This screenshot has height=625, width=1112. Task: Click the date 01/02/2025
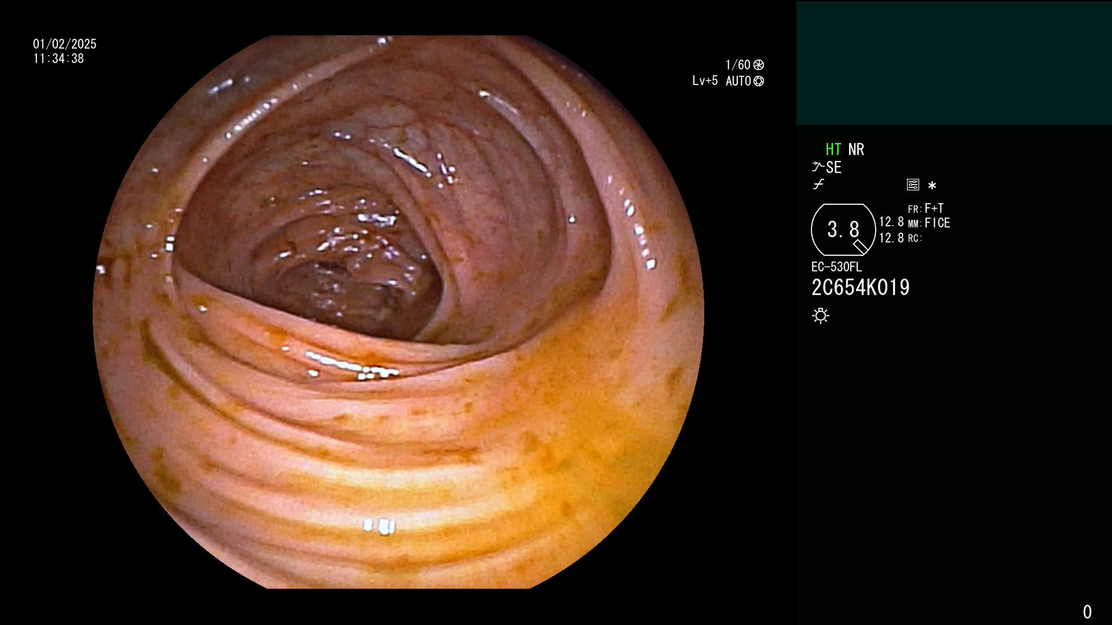(65, 44)
